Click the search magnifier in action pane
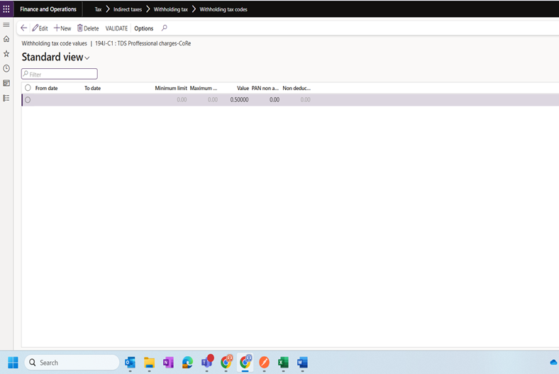This screenshot has height=374, width=559. [x=165, y=28]
